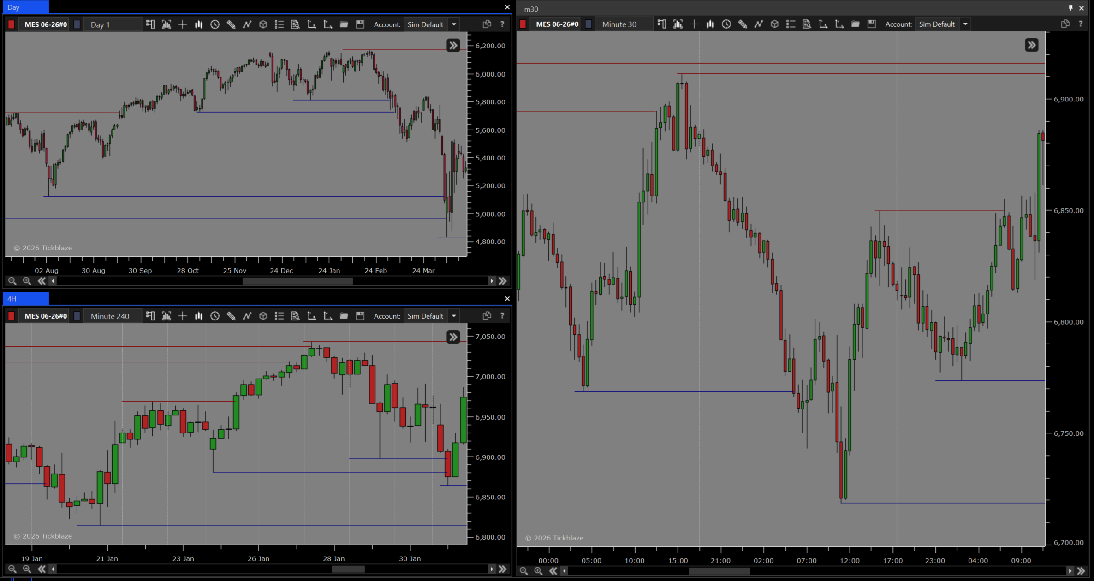The width and height of the screenshot is (1094, 581).
Task: Open drawing pencil tool in 4H chart
Action: tap(231, 316)
